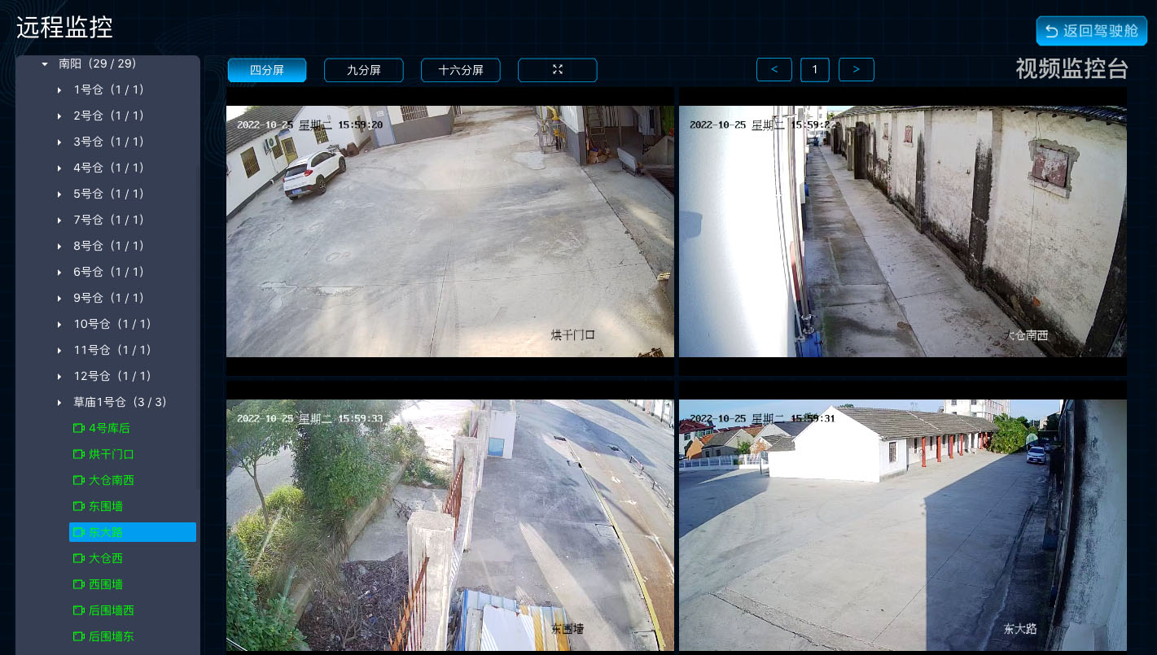Collapse the 南阳 (29 / 29) tree node
This screenshot has height=655, width=1157.
pyautogui.click(x=45, y=63)
